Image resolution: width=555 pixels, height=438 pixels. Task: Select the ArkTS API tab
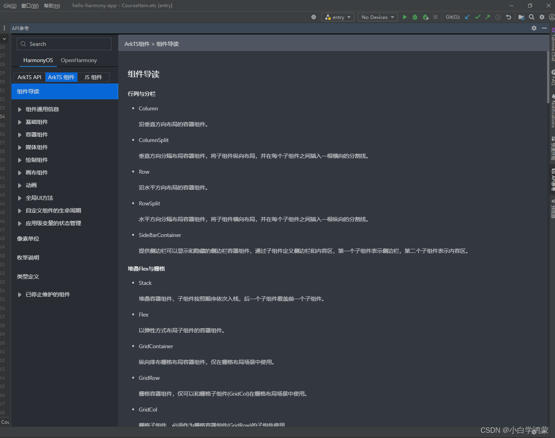[x=29, y=77]
